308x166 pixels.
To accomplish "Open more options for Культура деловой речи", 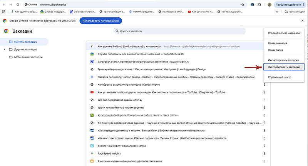I will (264, 115).
